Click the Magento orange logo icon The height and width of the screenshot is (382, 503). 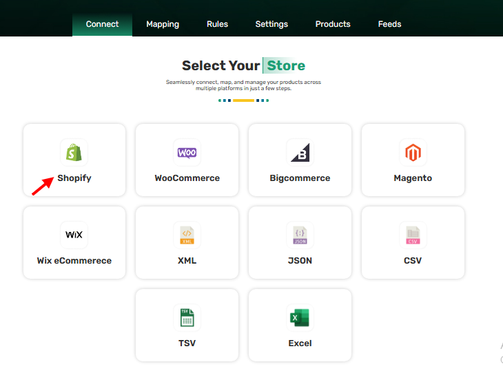point(413,152)
